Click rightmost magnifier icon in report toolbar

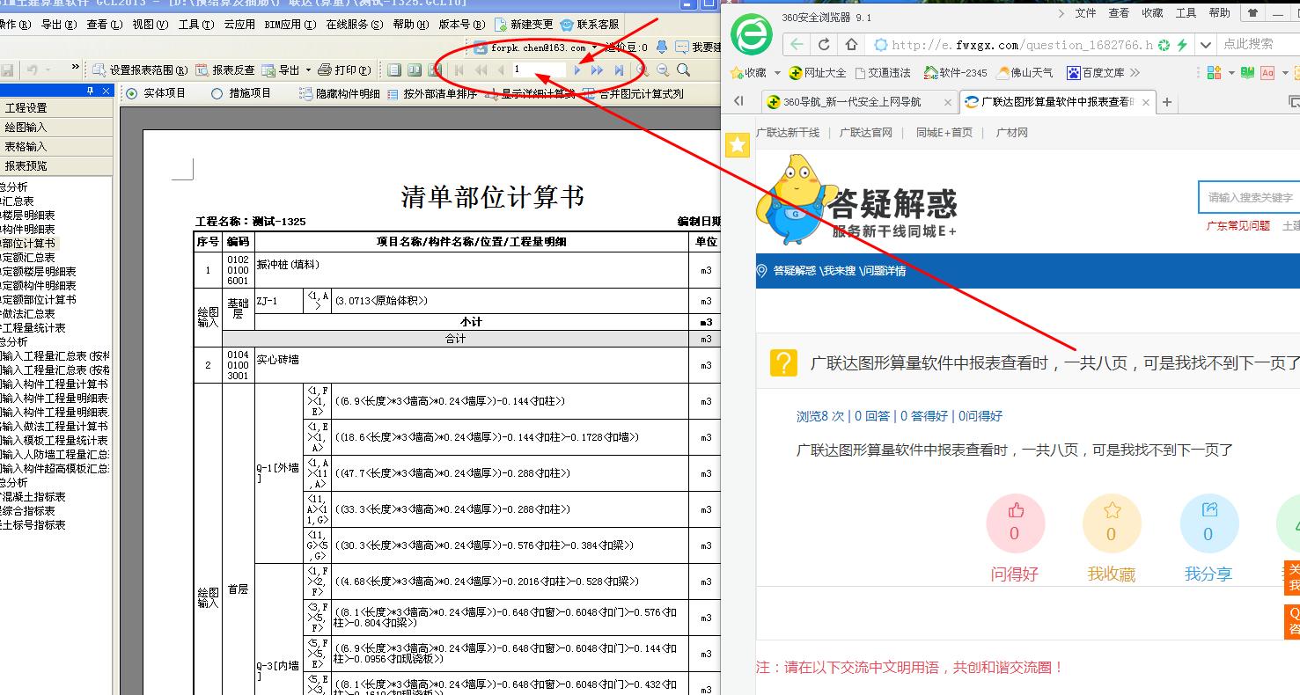coord(683,70)
